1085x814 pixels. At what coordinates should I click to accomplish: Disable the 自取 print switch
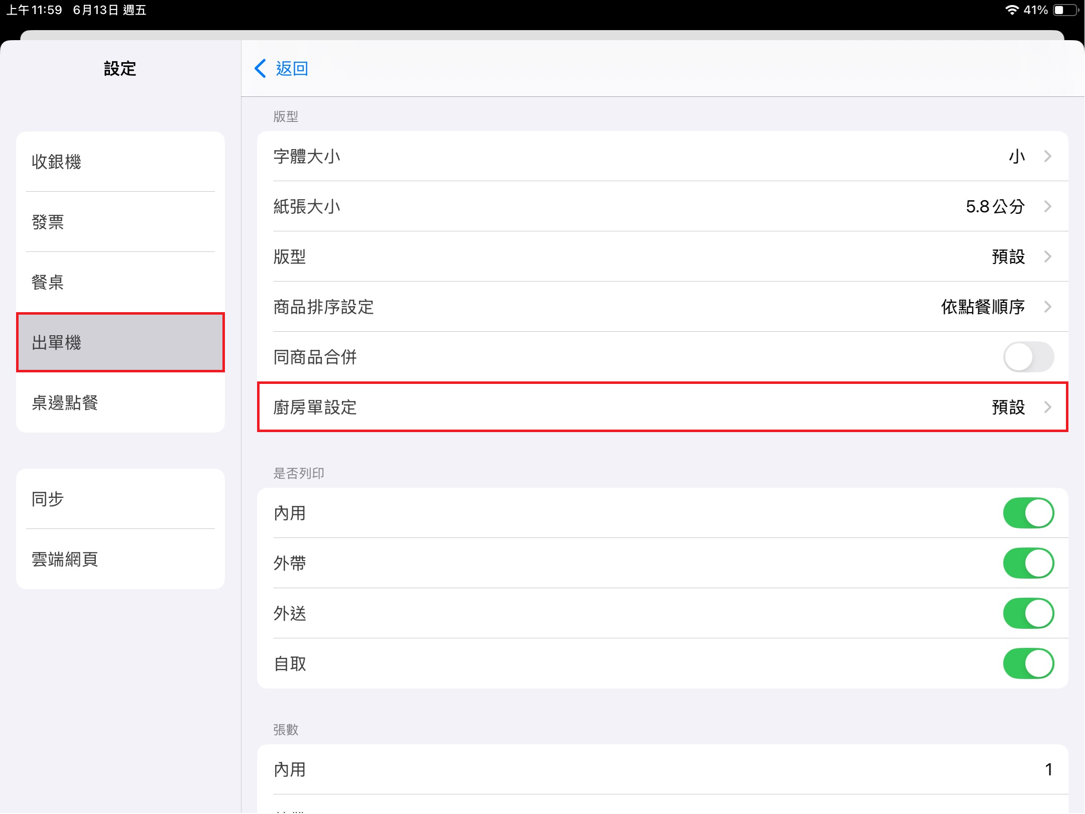tap(1028, 663)
